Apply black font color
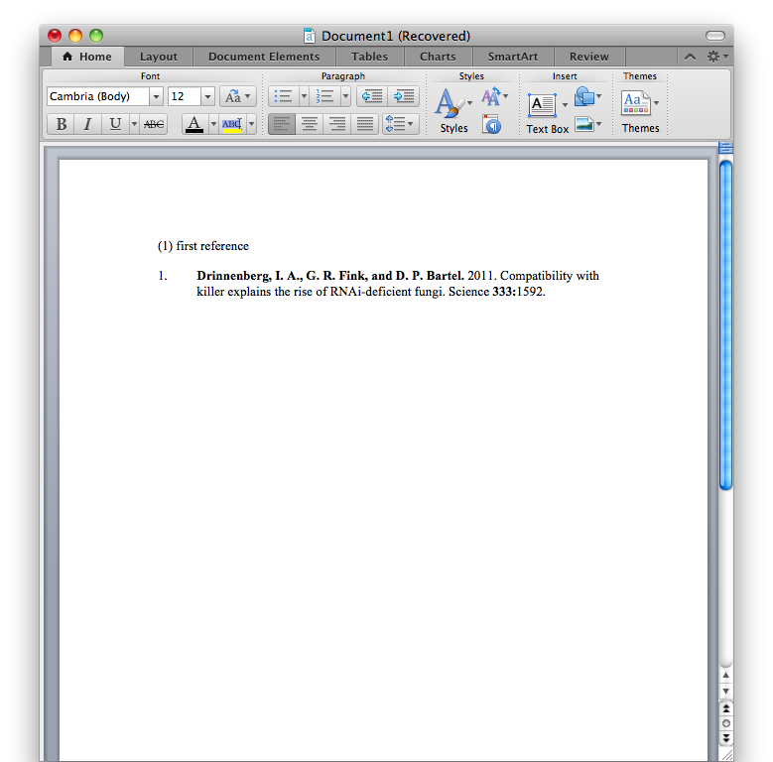773x762 pixels. (194, 124)
